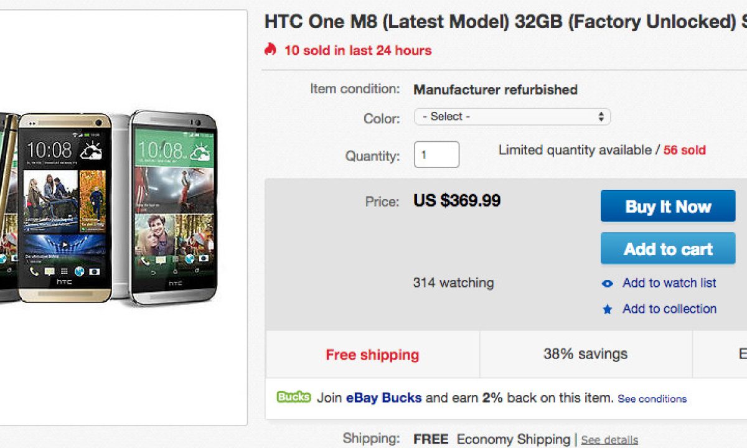Click the Quantity input field
Image resolution: width=747 pixels, height=448 pixels.
[436, 154]
